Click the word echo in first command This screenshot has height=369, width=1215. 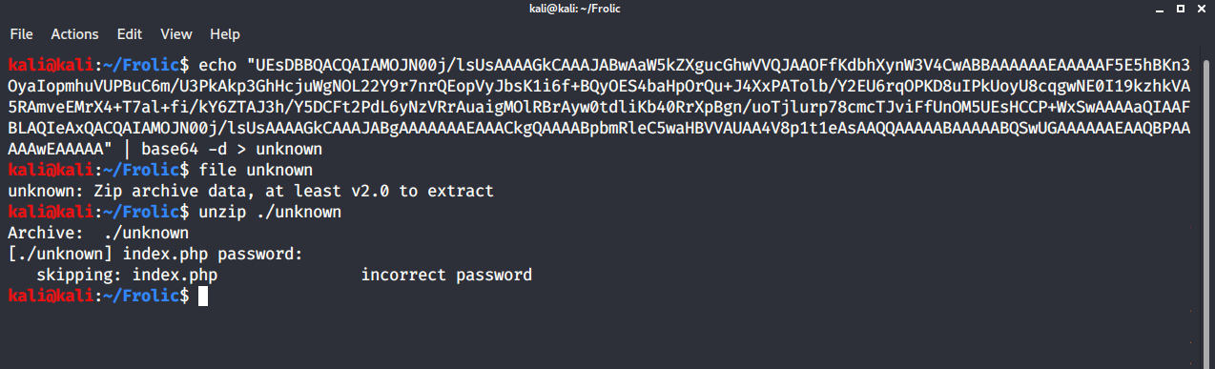pos(218,66)
